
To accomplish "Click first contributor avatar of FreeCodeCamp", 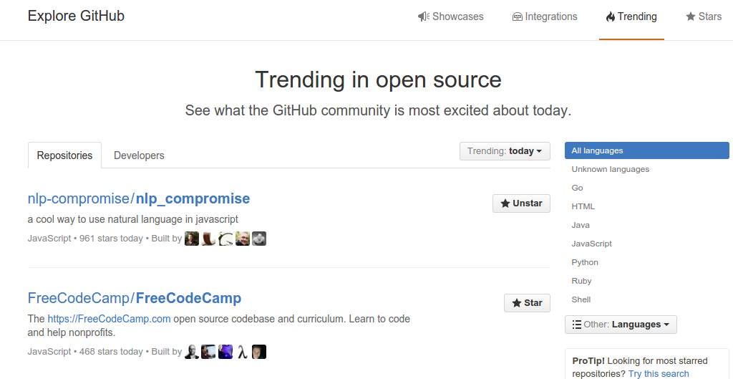I will (x=192, y=352).
